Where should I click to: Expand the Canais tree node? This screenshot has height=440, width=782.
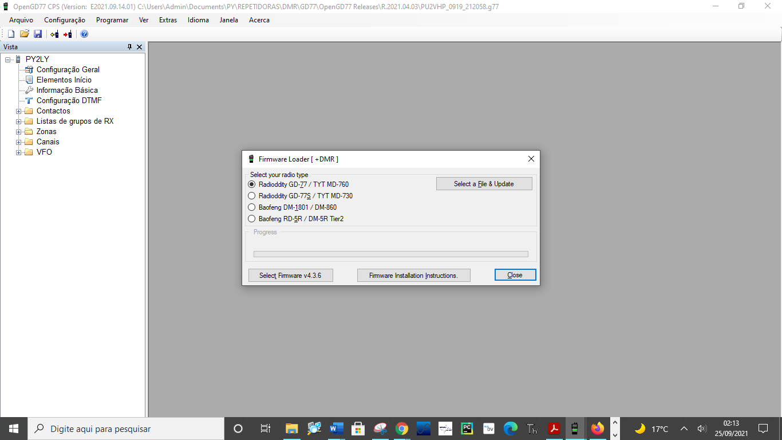[19, 142]
